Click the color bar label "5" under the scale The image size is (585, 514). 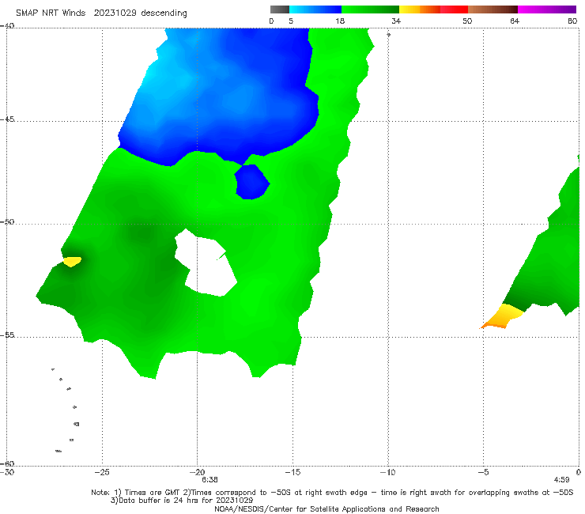pyautogui.click(x=291, y=21)
